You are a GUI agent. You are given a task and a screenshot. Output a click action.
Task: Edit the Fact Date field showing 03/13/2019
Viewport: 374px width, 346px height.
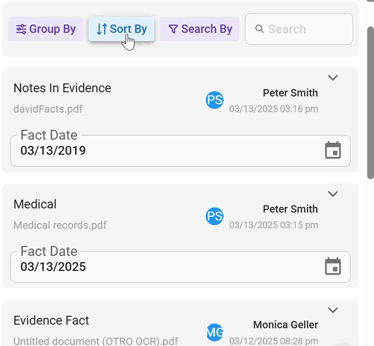[180, 151]
